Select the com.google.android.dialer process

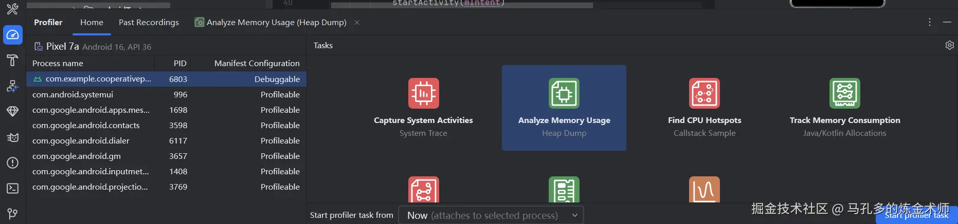pyautogui.click(x=81, y=140)
